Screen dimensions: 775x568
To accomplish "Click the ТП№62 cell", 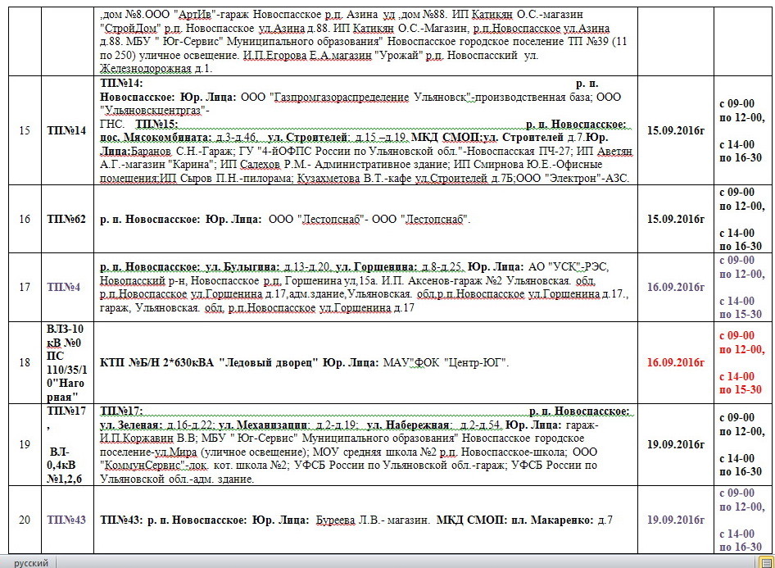I will pos(66,219).
